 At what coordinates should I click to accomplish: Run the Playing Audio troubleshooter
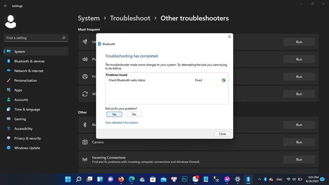pyautogui.click(x=299, y=59)
